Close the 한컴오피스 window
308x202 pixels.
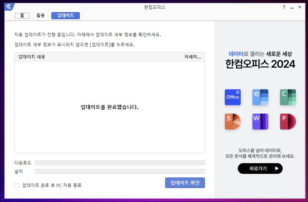(300, 7)
